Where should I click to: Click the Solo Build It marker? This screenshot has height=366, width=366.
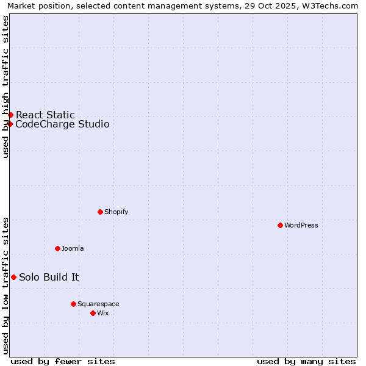coord(13,277)
